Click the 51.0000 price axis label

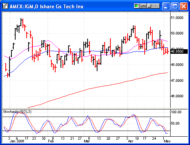pos(177,18)
